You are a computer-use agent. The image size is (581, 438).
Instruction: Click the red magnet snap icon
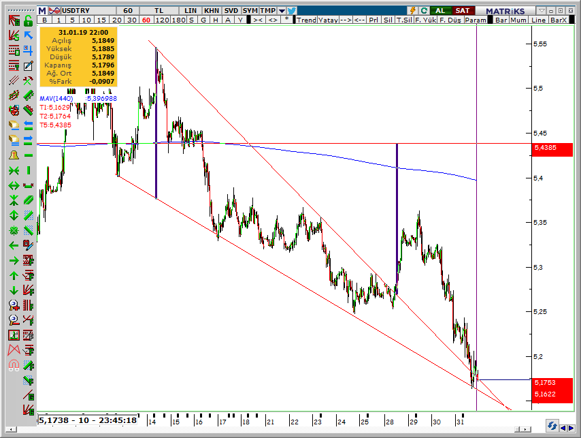tap(14, 366)
